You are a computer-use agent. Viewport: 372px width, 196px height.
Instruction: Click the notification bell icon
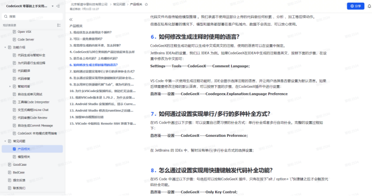[369, 6]
